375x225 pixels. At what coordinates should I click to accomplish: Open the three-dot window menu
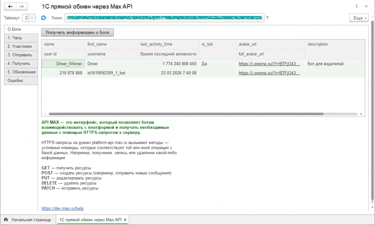pyautogui.click(x=357, y=6)
